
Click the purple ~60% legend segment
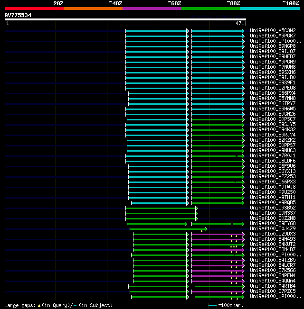[152, 9]
